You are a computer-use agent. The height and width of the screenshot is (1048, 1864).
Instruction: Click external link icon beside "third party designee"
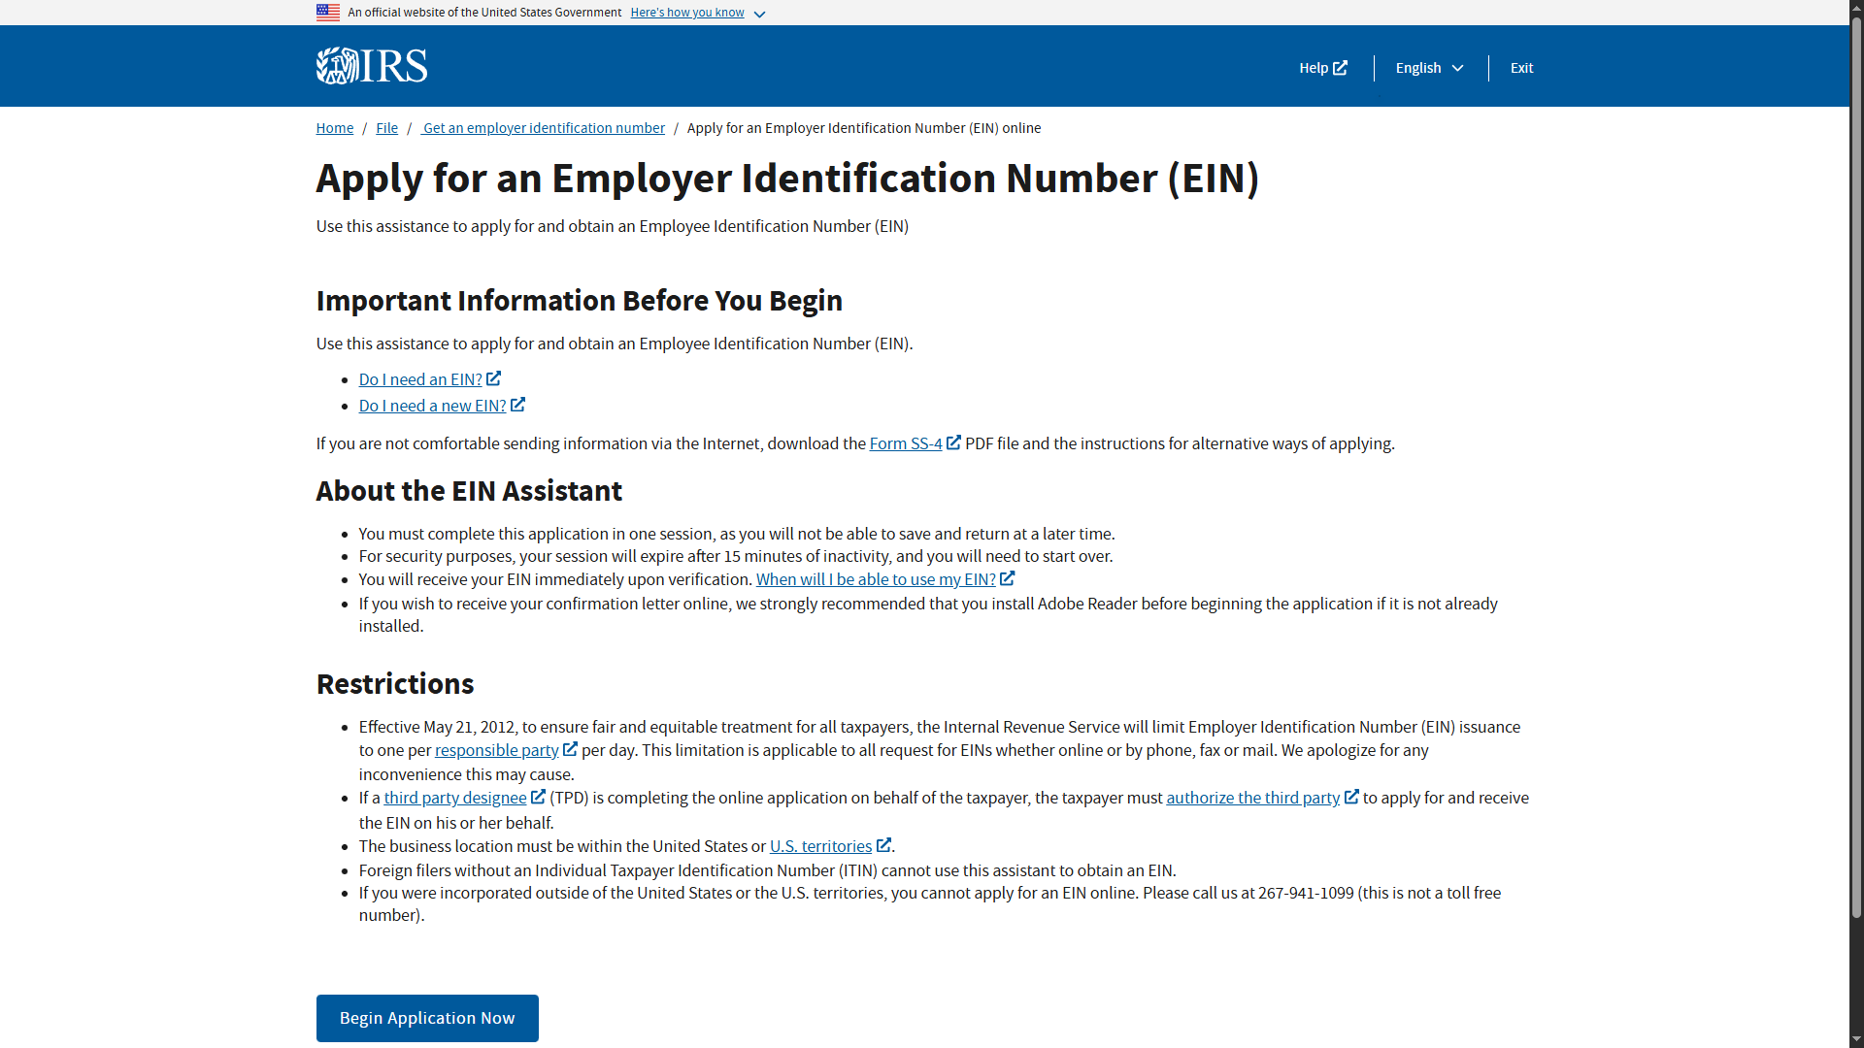540,797
